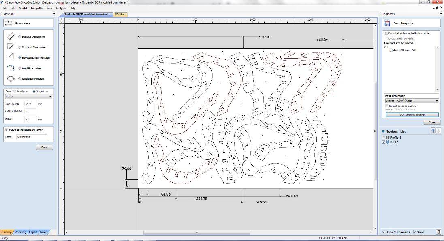
Task: Click the Vertical Dimension tool icon
Action: coord(11,47)
